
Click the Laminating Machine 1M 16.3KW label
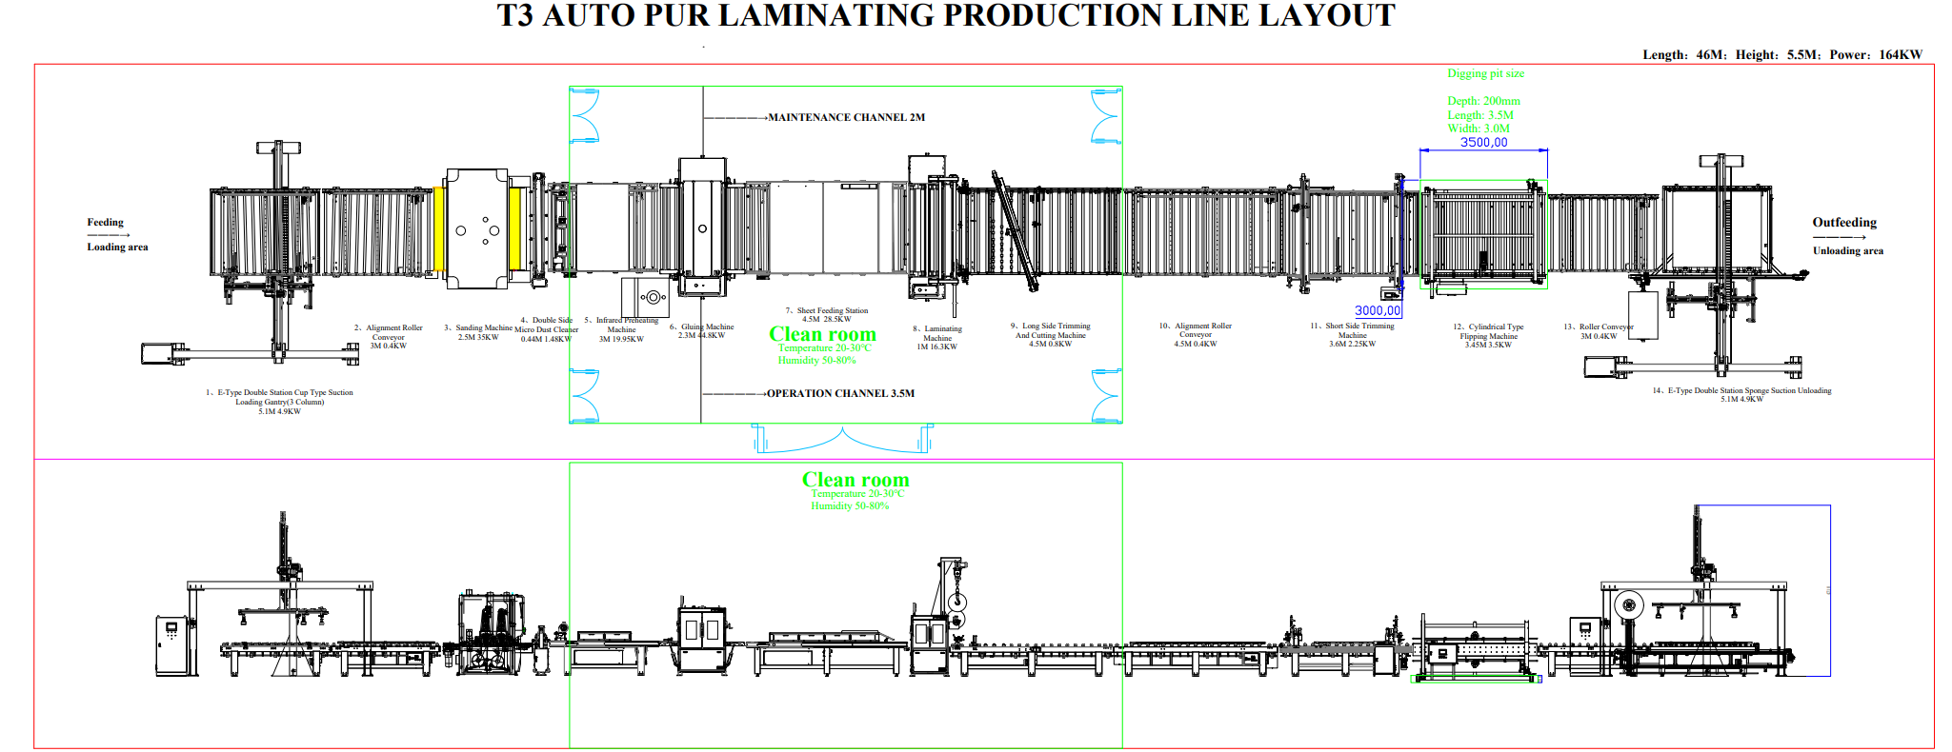(937, 338)
